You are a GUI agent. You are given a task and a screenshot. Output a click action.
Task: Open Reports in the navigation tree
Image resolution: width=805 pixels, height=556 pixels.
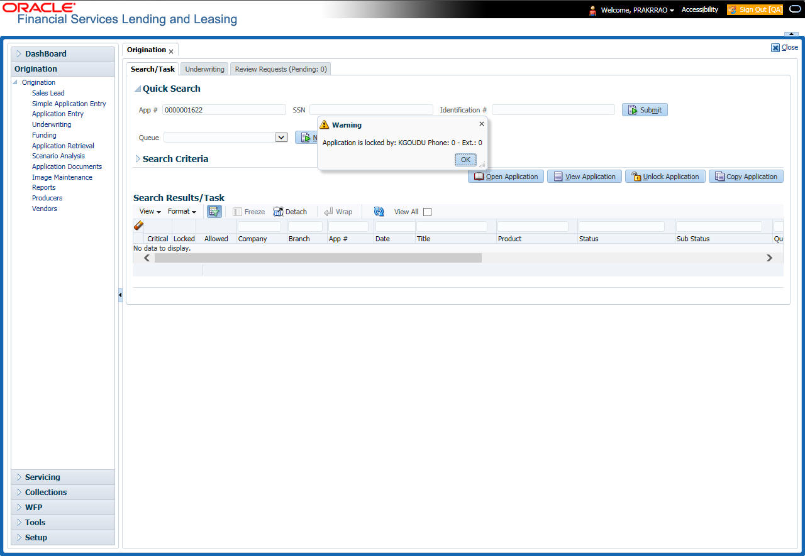(x=44, y=187)
